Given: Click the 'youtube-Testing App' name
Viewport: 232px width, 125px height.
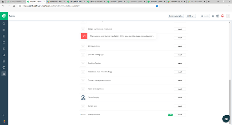Looking at the screenshot, I should pyautogui.click(x=95, y=55).
